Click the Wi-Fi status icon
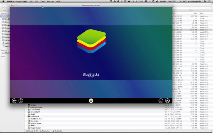Screen dimensions: 213x133 (x=153, y=1)
